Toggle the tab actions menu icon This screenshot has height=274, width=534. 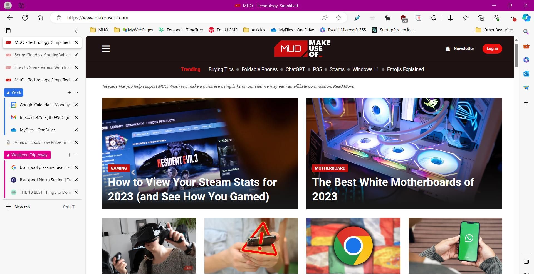8,31
